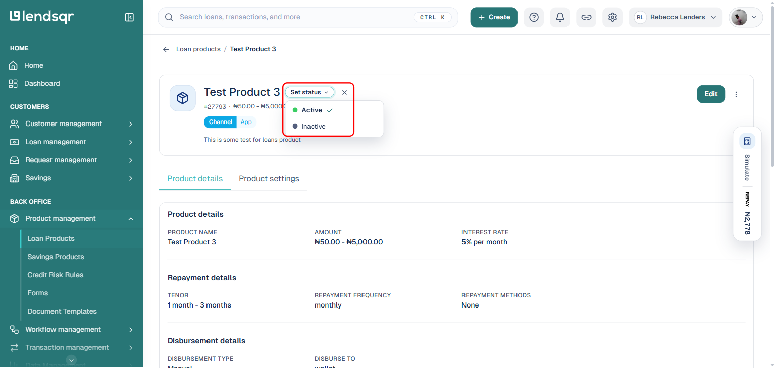Close the status picker with X
775x368 pixels.
pyautogui.click(x=344, y=92)
